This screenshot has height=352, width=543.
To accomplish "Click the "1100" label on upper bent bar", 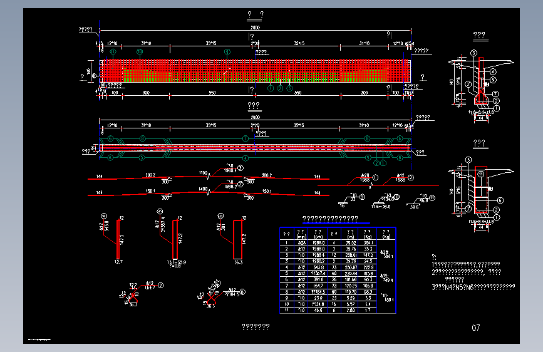I will pos(203,172).
